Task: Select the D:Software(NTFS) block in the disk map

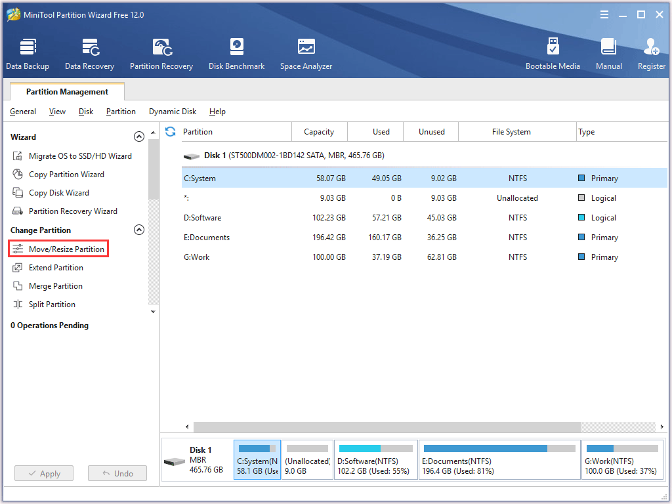Action: tap(376, 459)
